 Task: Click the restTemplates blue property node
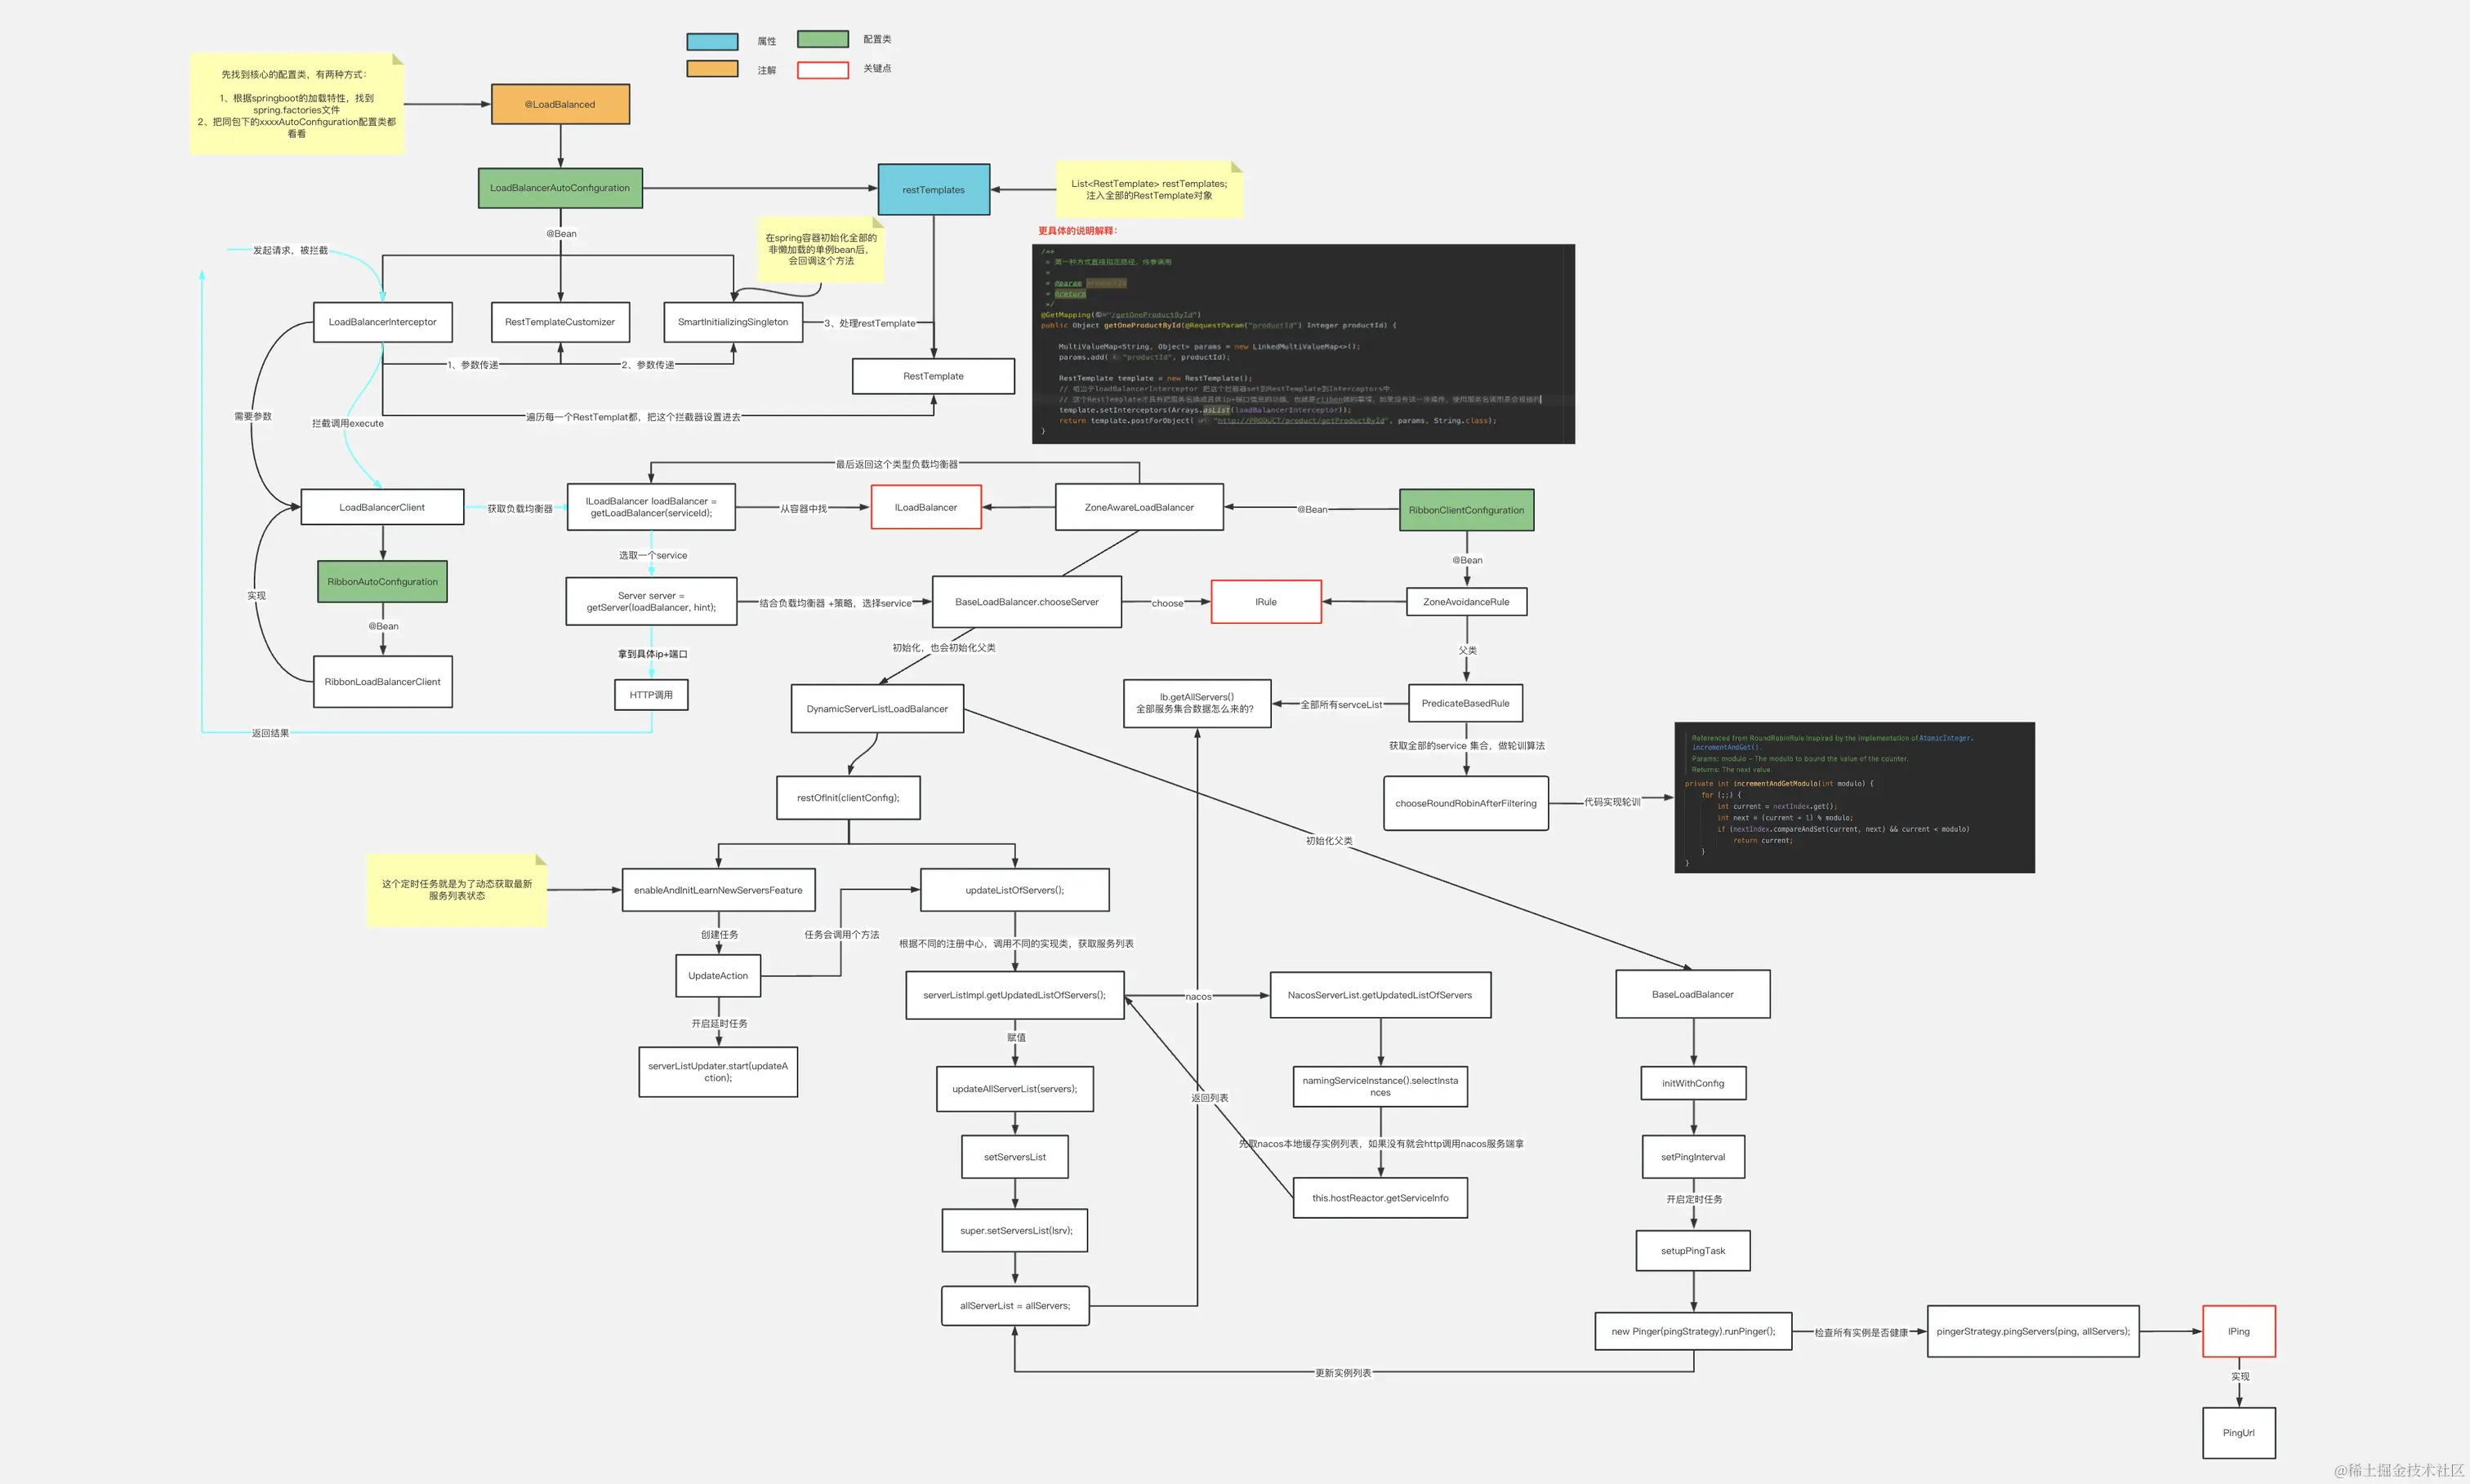click(933, 189)
